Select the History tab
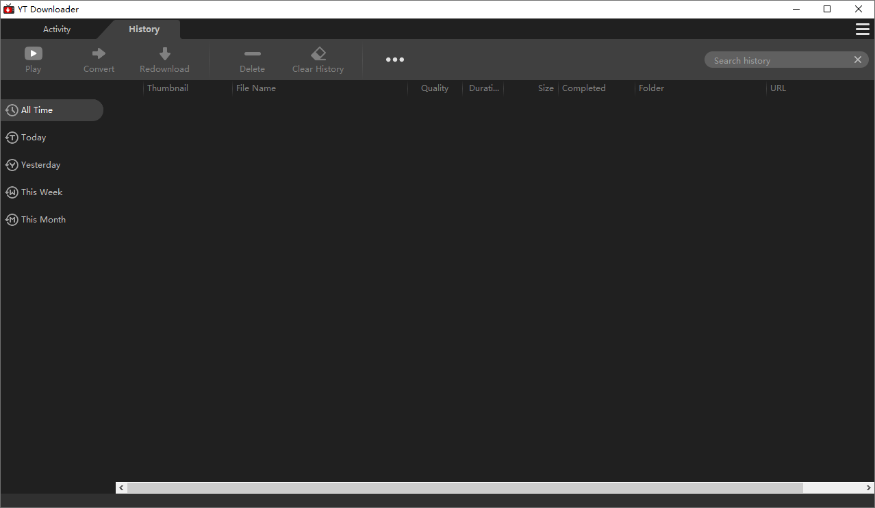The width and height of the screenshot is (875, 508). click(144, 29)
